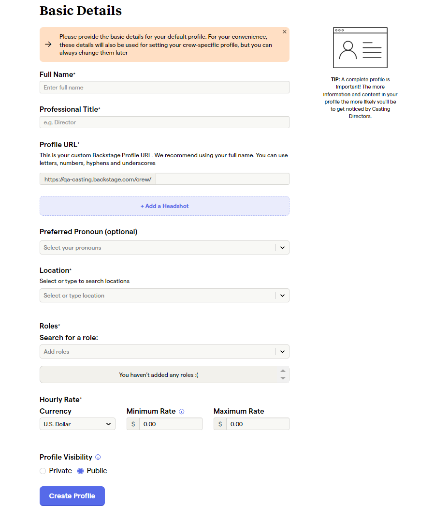Click the Profile Visibility info icon
This screenshot has height=523, width=434.
(x=98, y=457)
